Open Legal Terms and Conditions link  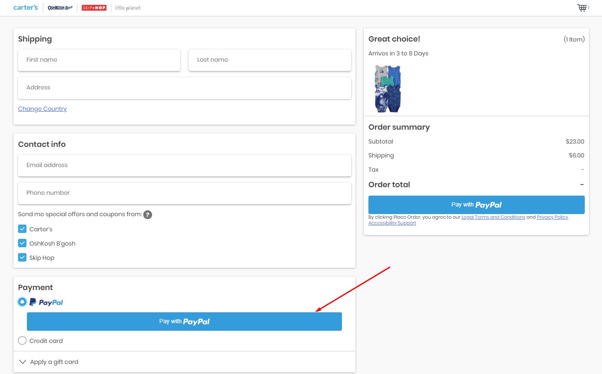pyautogui.click(x=493, y=217)
